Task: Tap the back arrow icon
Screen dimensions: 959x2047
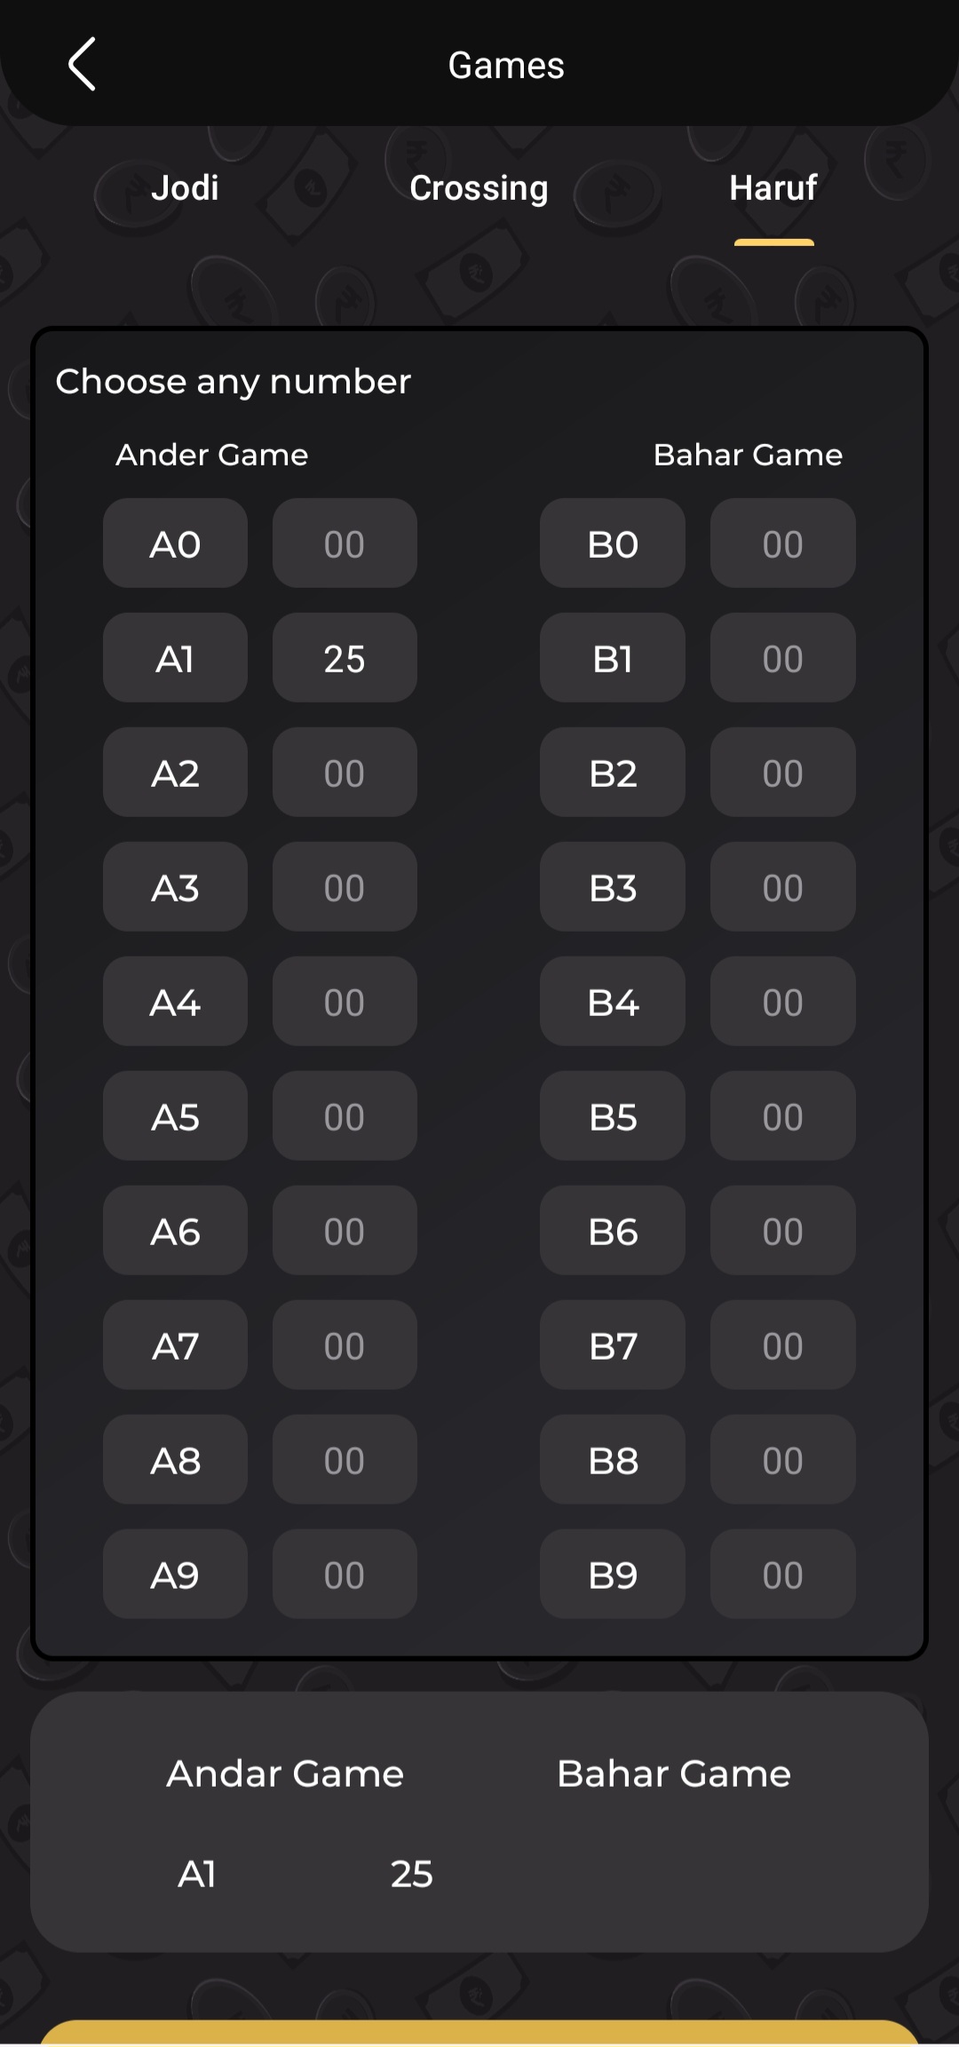Action: pos(82,64)
